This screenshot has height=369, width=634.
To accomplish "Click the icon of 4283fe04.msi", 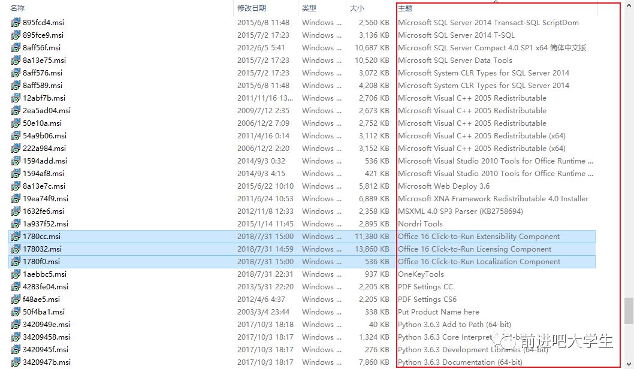I will click(16, 286).
